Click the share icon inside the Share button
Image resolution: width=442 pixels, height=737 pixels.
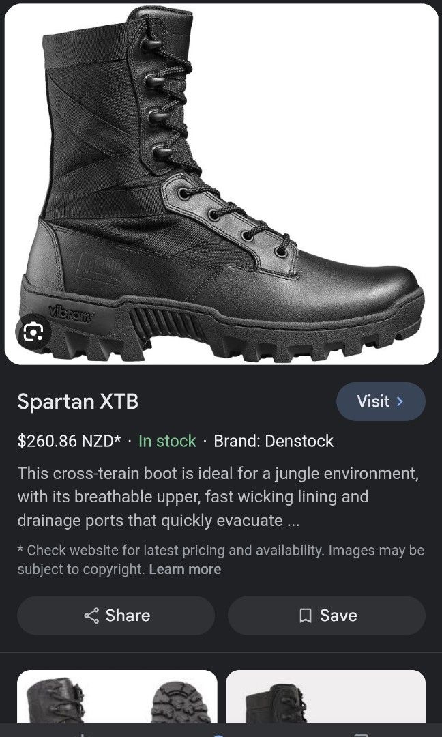(x=91, y=615)
